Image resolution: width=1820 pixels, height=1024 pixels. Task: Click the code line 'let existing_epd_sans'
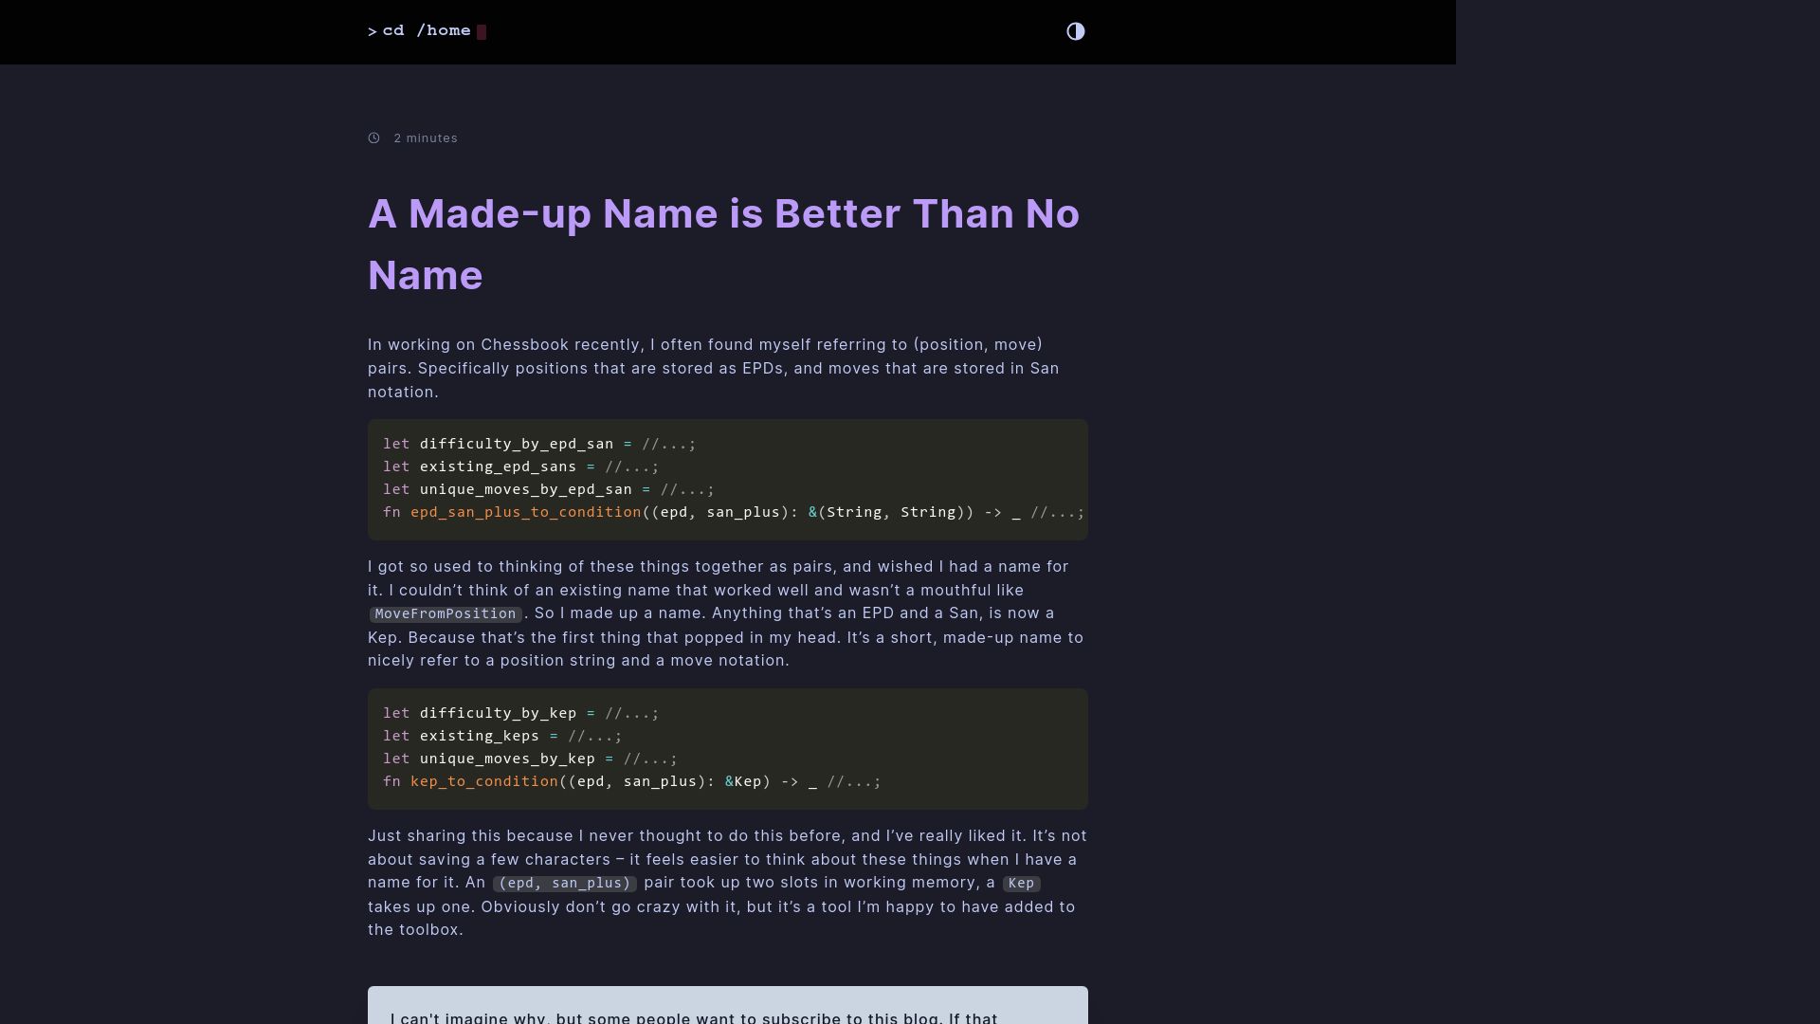point(520,466)
